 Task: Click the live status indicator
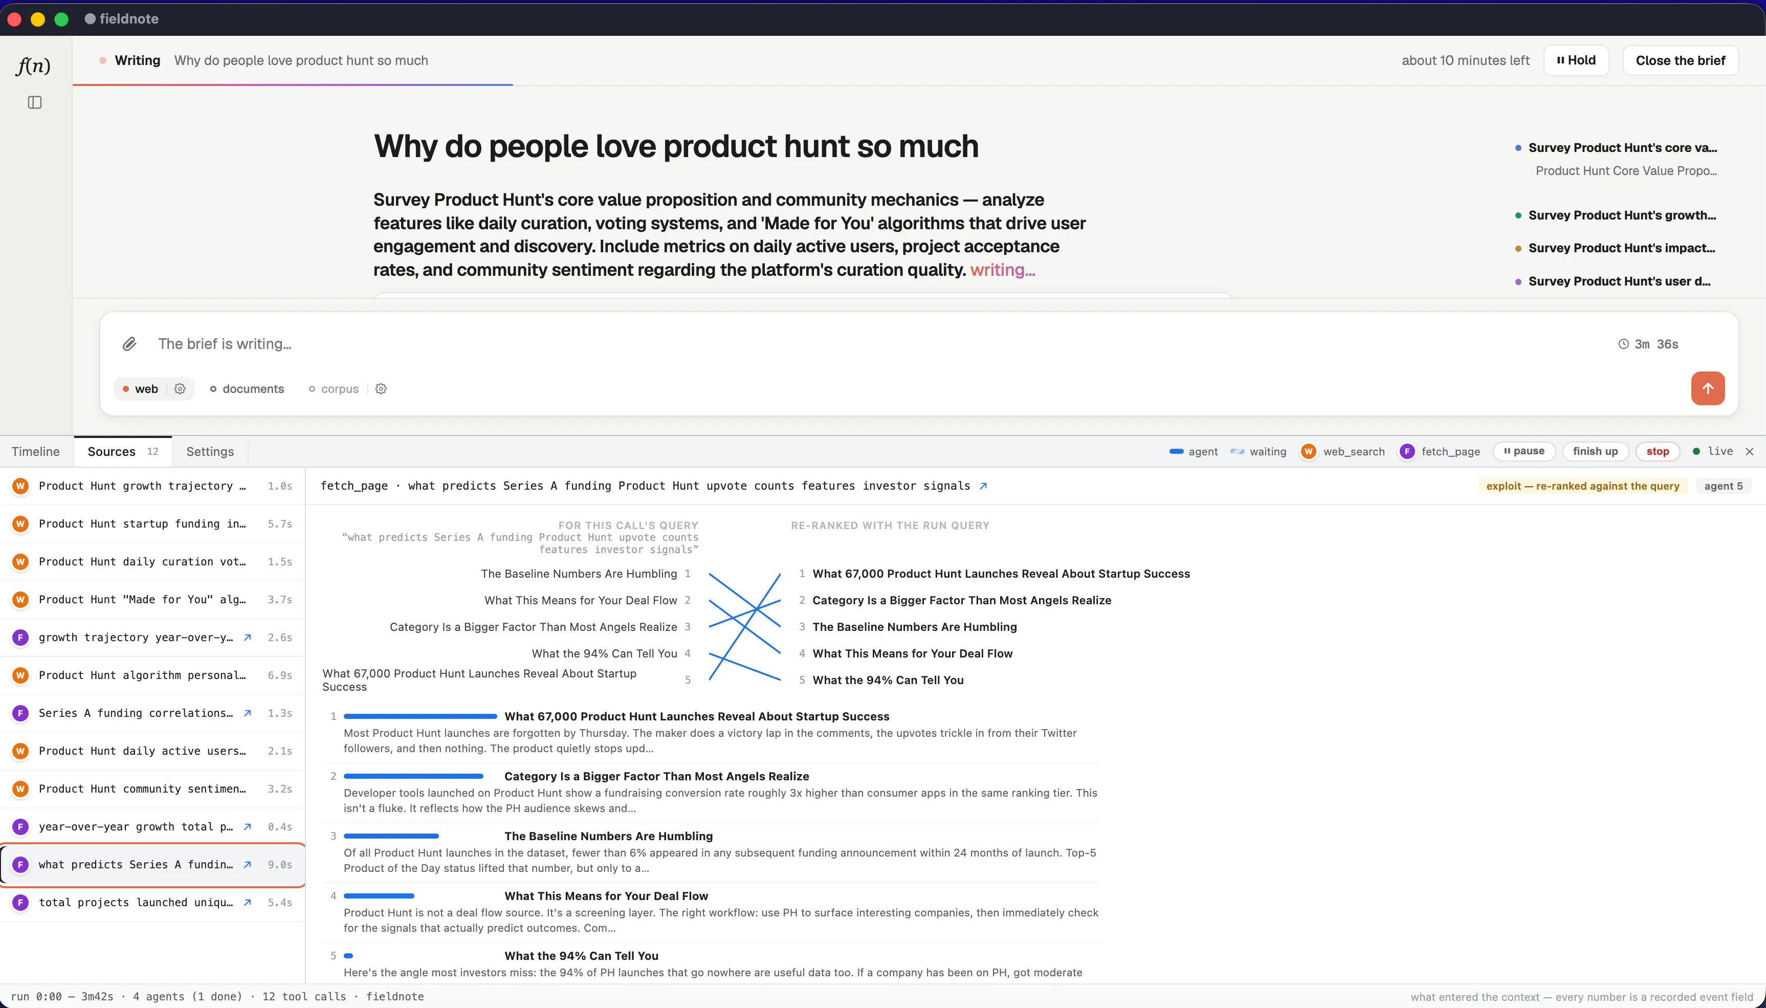coord(1713,451)
